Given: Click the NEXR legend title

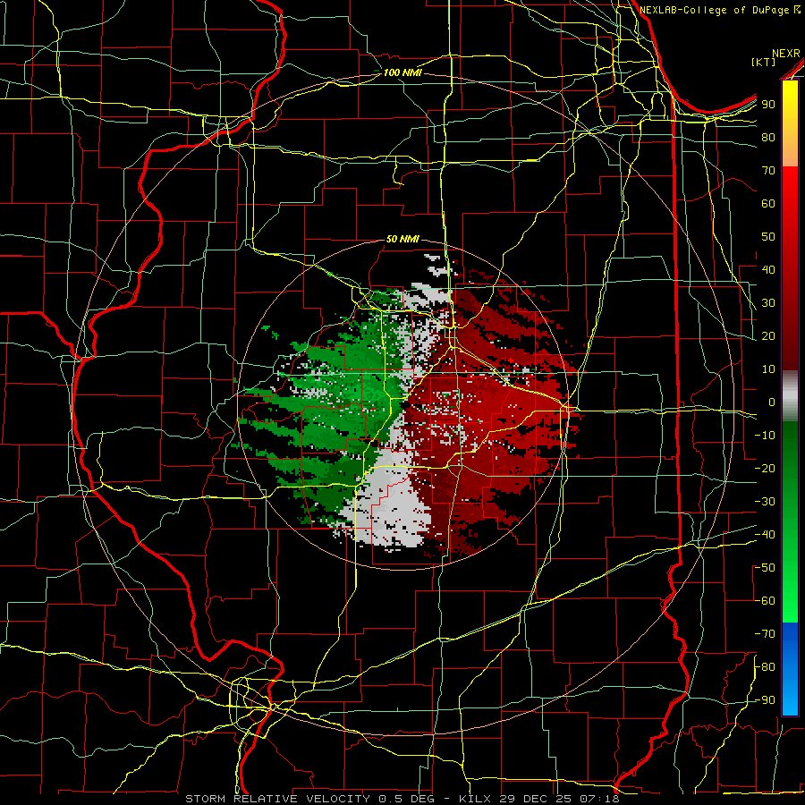Looking at the screenshot, I should 786,54.
